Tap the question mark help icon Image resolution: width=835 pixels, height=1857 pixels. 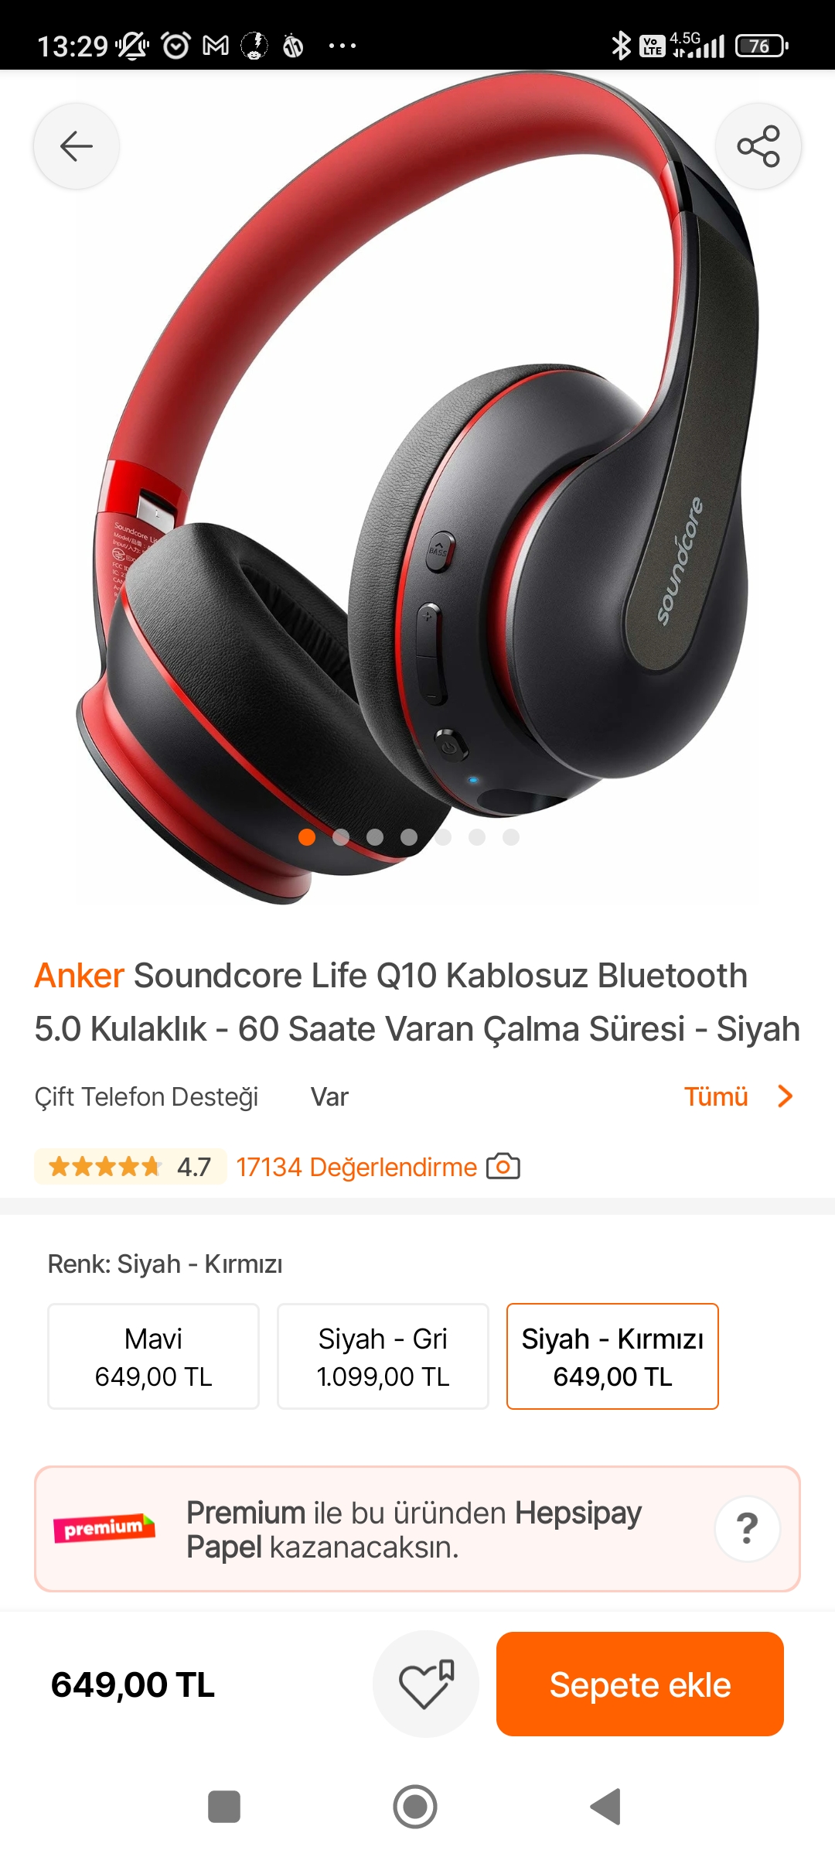[747, 1528]
